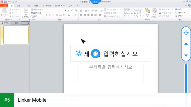Click the New Slide (새 슬라이드) icon
The image size is (191, 107).
(26, 11)
